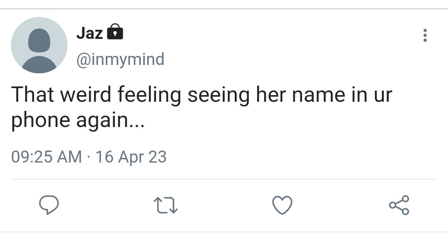Click the word "seeing" in the post

[219, 96]
